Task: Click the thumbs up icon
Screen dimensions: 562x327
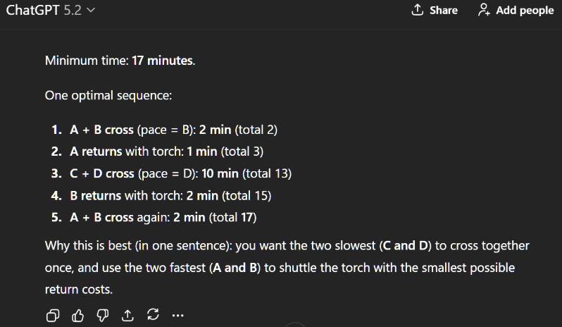Action: [76, 316]
